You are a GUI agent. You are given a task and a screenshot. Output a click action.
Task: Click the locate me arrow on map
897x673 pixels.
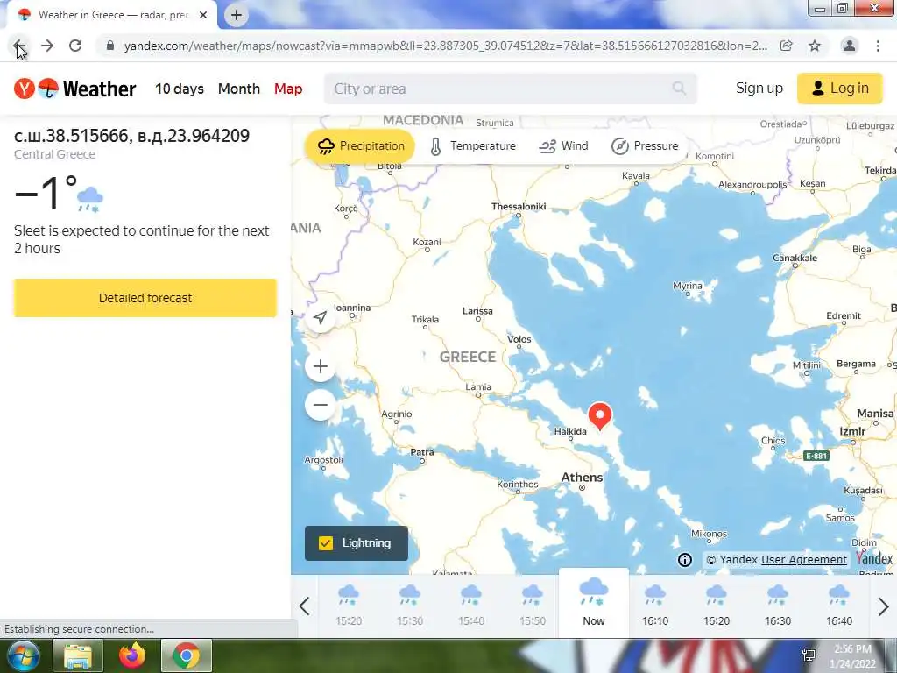321,317
